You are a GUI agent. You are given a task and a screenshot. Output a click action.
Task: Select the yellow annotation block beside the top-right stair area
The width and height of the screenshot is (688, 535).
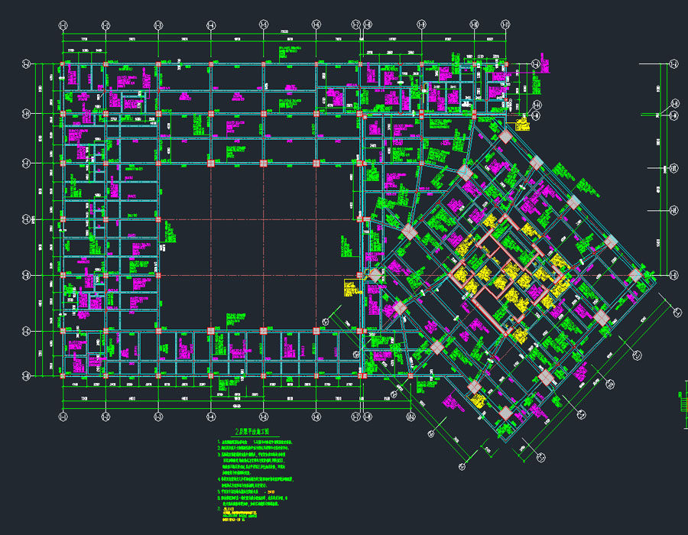[522, 122]
